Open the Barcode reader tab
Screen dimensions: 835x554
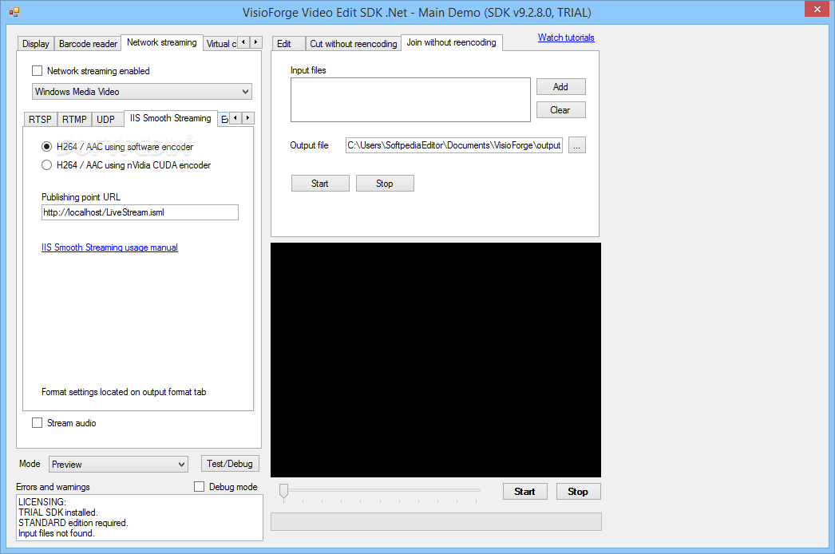coord(88,44)
